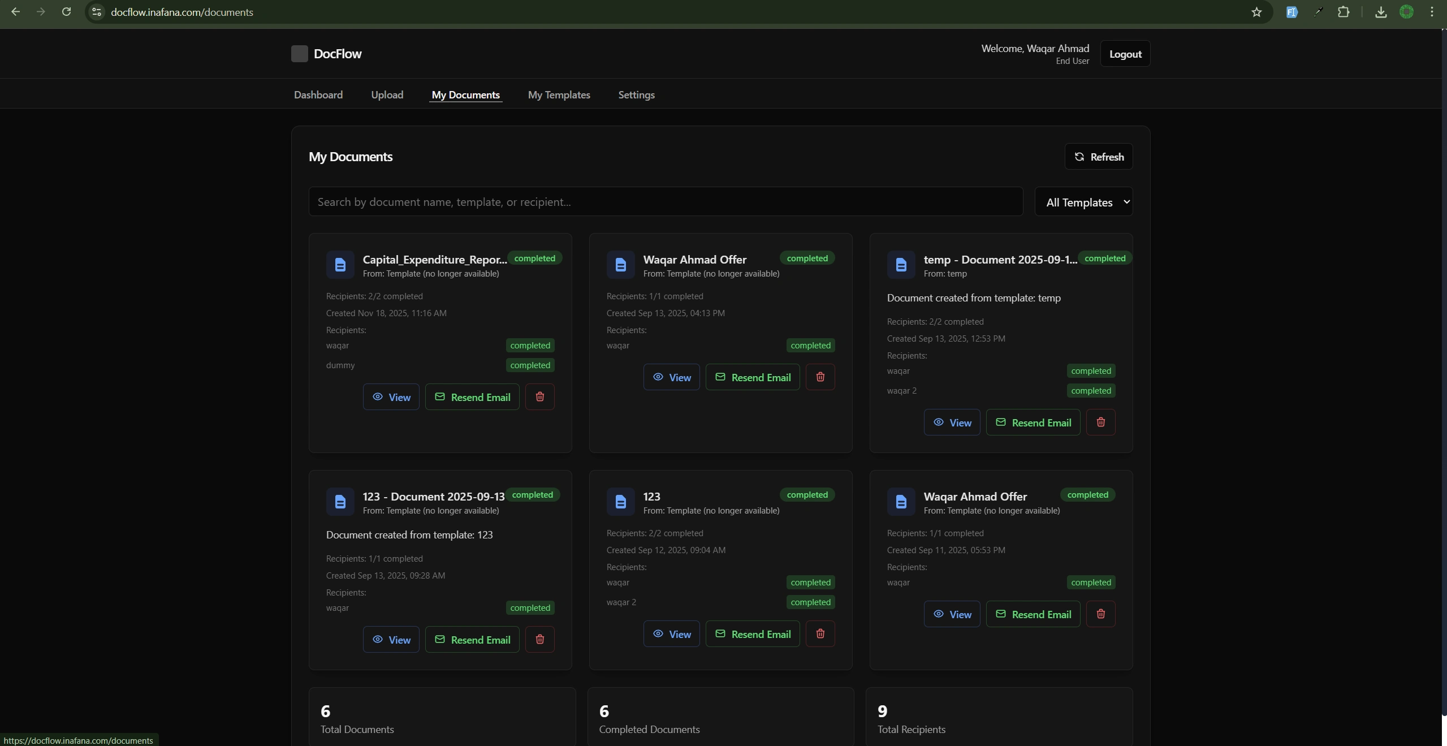Click the document search input field
The height and width of the screenshot is (746, 1447).
pyautogui.click(x=665, y=202)
